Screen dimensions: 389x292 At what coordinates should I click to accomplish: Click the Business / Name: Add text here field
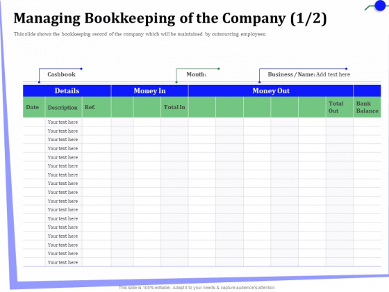point(309,74)
